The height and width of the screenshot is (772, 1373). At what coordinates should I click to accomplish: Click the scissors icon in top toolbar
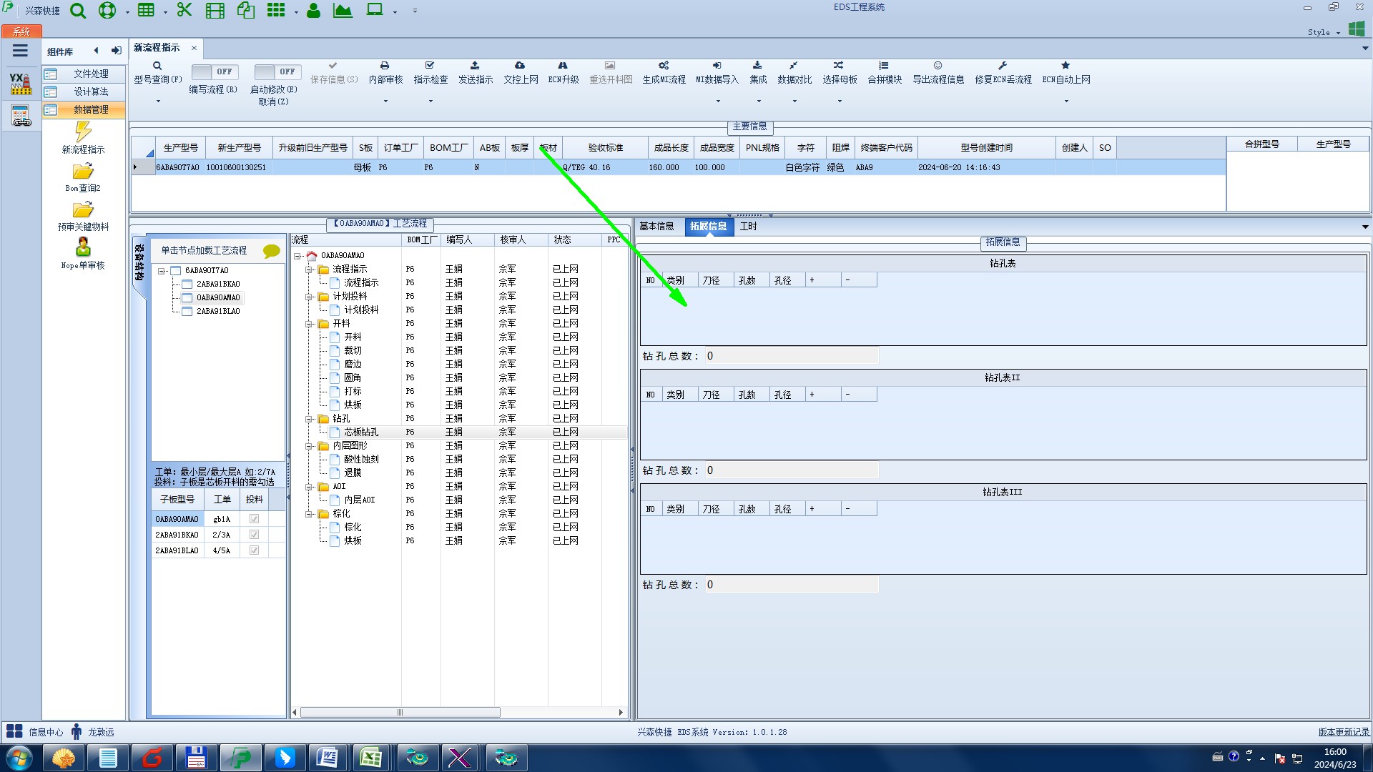pyautogui.click(x=184, y=10)
